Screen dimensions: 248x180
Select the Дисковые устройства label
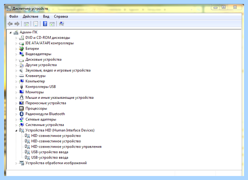point(43,60)
